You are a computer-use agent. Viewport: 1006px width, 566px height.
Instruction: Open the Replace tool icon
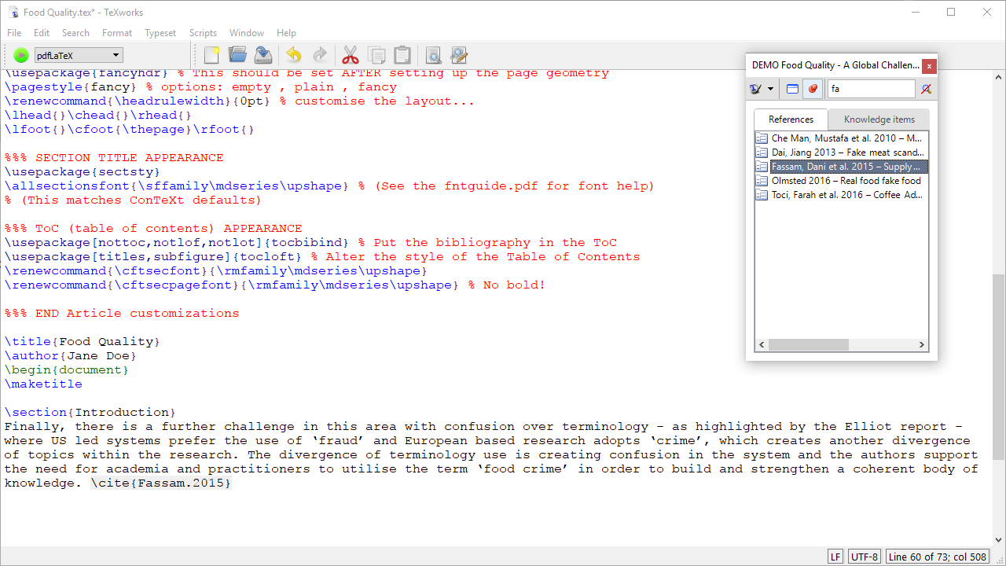coord(459,55)
